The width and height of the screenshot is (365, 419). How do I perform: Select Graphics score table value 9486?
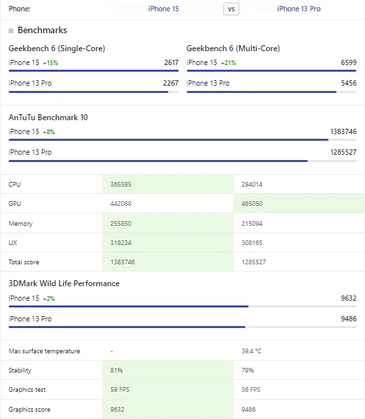(249, 410)
